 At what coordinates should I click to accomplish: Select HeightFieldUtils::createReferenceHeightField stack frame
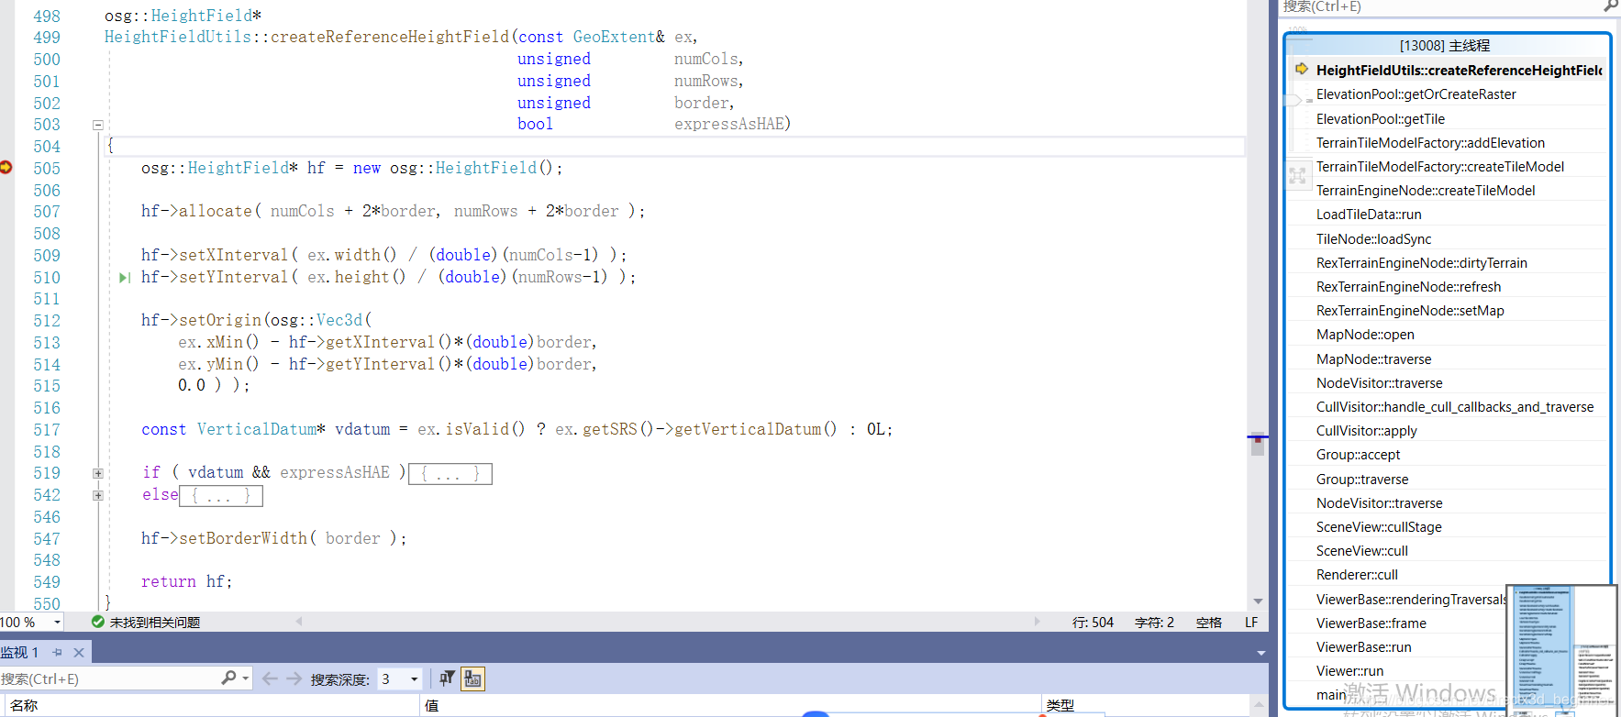pyautogui.click(x=1459, y=71)
